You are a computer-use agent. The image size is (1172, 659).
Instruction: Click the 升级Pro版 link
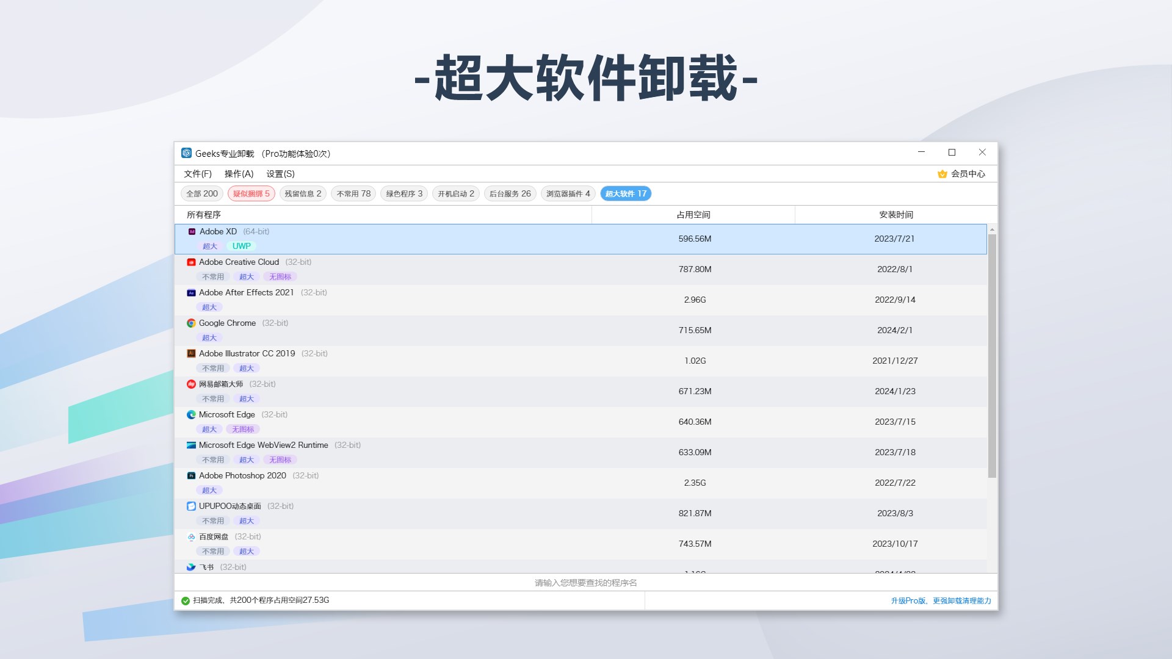pyautogui.click(x=908, y=600)
